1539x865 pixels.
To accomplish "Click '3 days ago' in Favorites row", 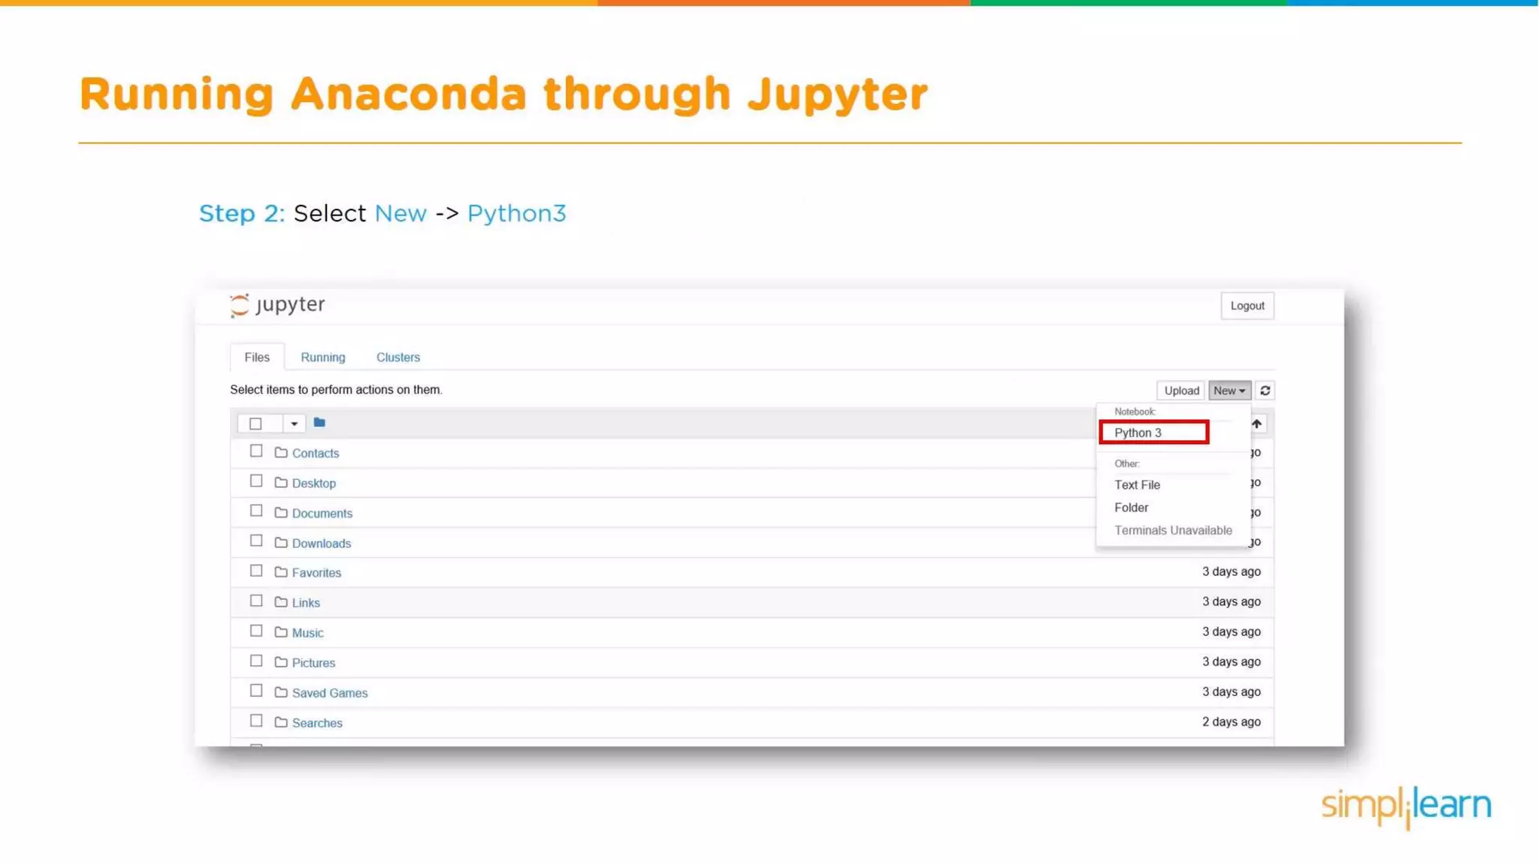I will 1231,571.
